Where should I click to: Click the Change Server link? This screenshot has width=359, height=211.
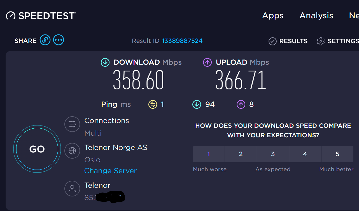pos(110,171)
